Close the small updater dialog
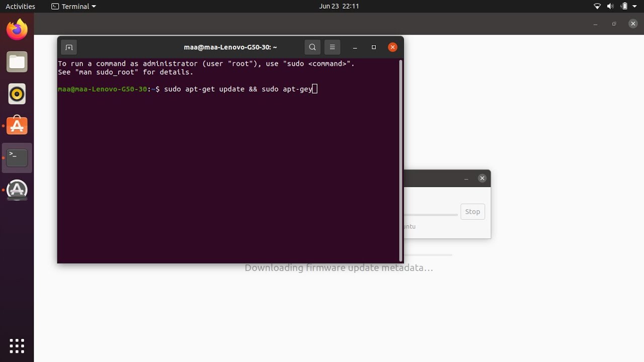The height and width of the screenshot is (362, 644). coord(482,178)
